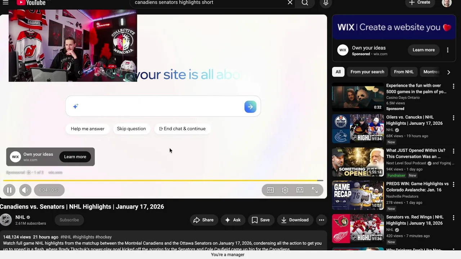Share this video
Image resolution: width=461 pixels, height=259 pixels.
click(x=204, y=220)
